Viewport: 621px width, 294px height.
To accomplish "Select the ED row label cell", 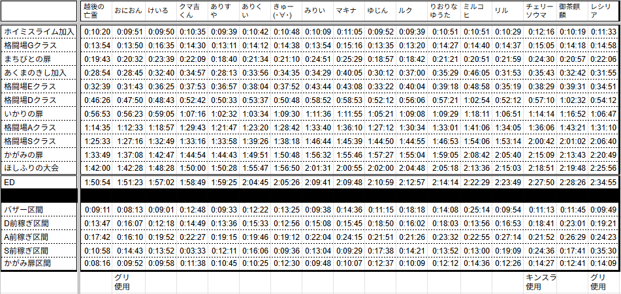I will click(x=39, y=183).
